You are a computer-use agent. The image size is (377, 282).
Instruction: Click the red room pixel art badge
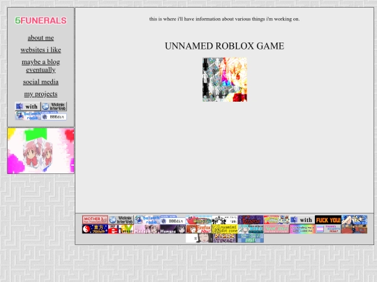(x=355, y=229)
